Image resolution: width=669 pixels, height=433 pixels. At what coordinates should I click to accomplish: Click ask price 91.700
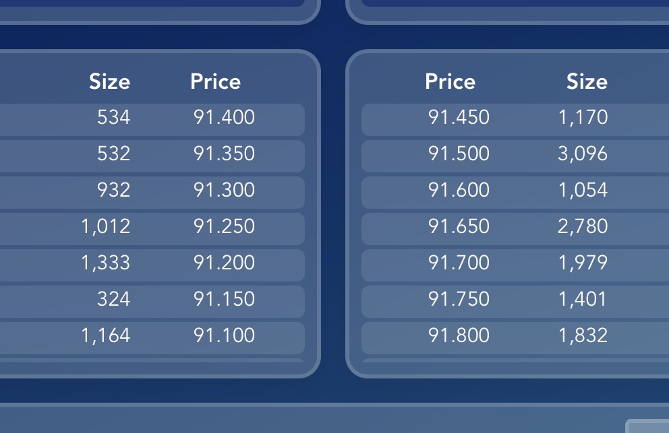tap(459, 263)
